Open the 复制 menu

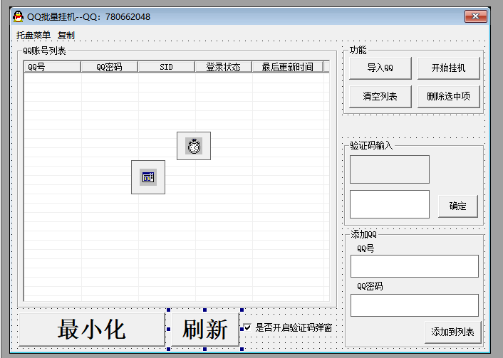pyautogui.click(x=66, y=35)
